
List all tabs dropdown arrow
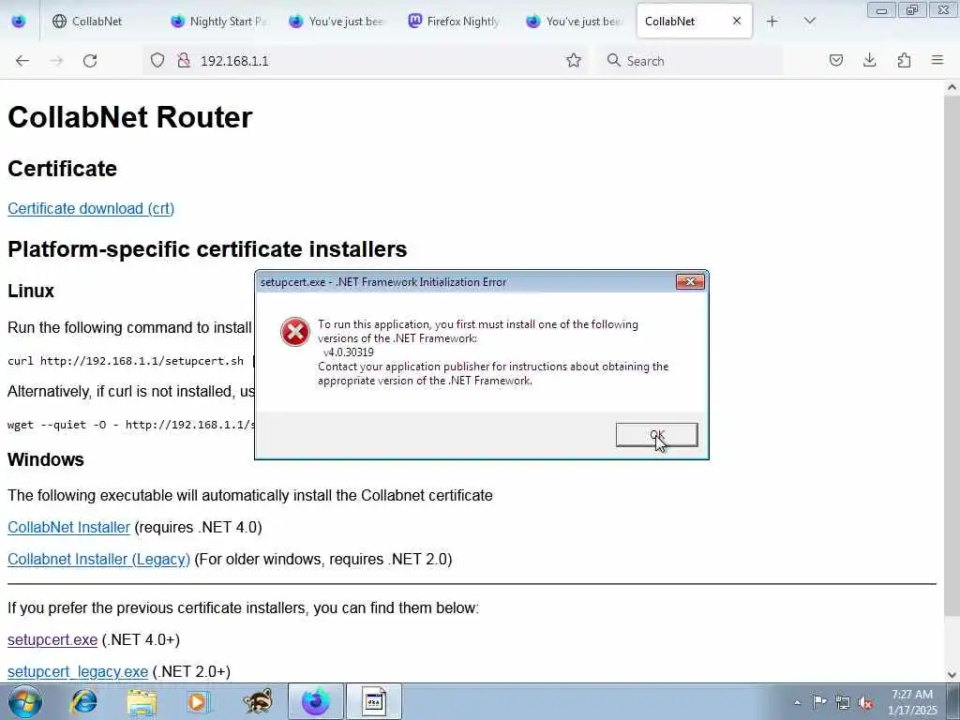[x=809, y=21]
